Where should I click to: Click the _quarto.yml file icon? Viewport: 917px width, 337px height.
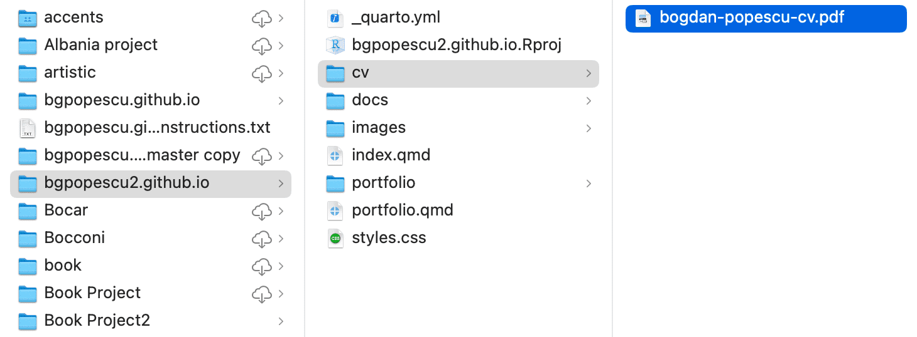point(335,18)
